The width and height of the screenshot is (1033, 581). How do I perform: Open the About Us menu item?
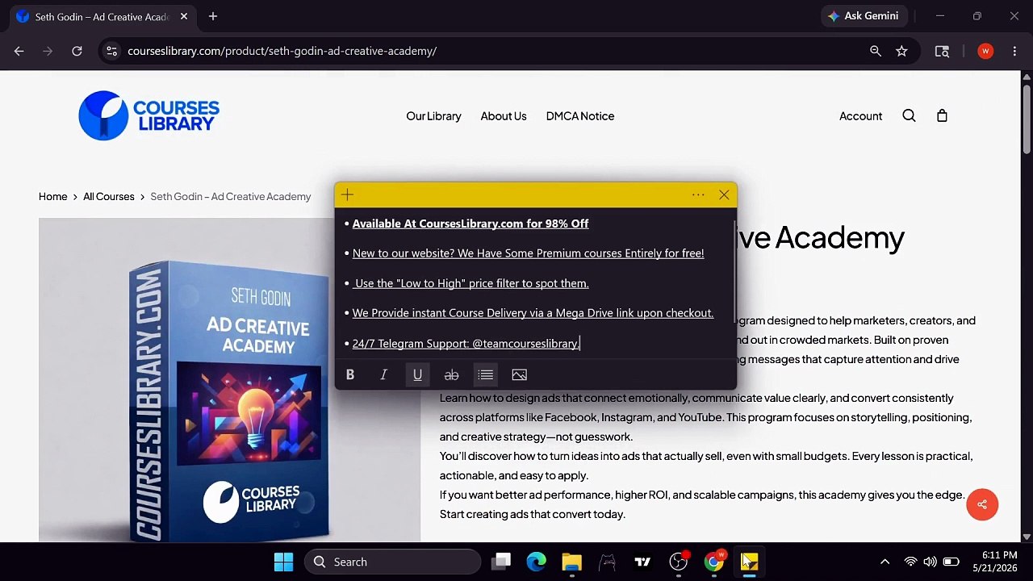click(504, 116)
